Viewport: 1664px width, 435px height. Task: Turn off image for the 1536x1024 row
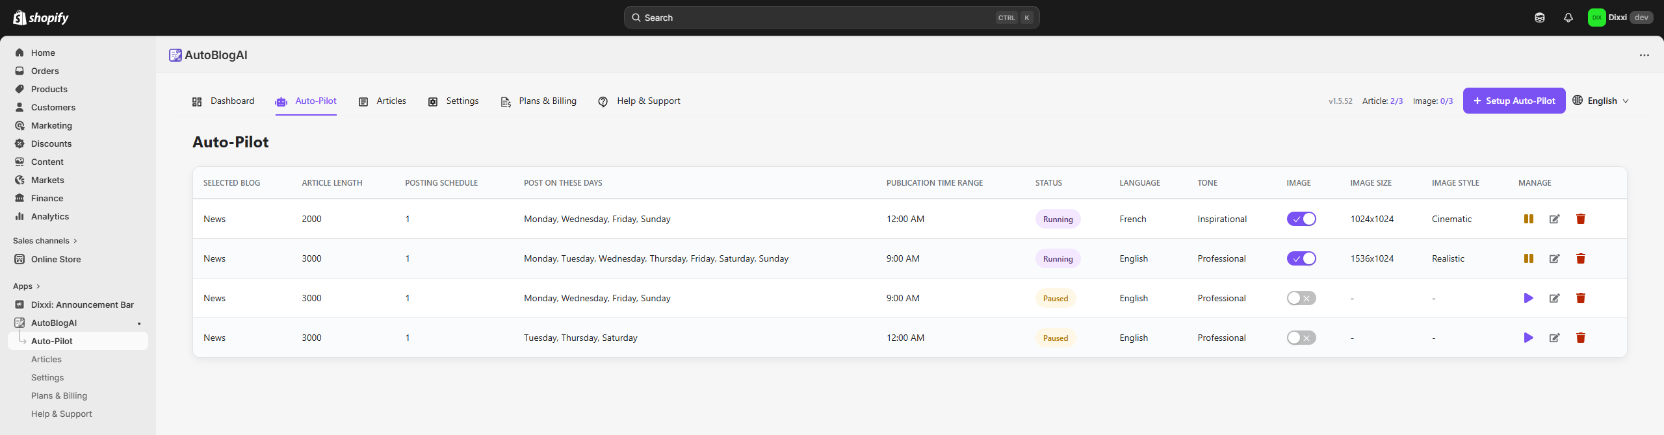pos(1301,258)
